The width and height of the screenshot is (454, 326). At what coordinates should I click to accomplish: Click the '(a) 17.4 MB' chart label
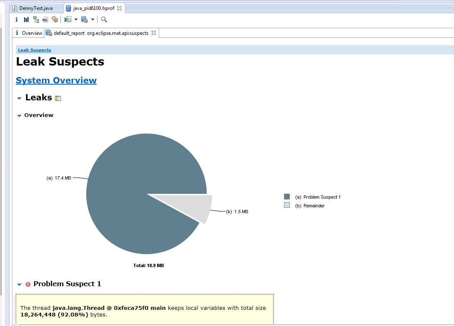pos(59,178)
